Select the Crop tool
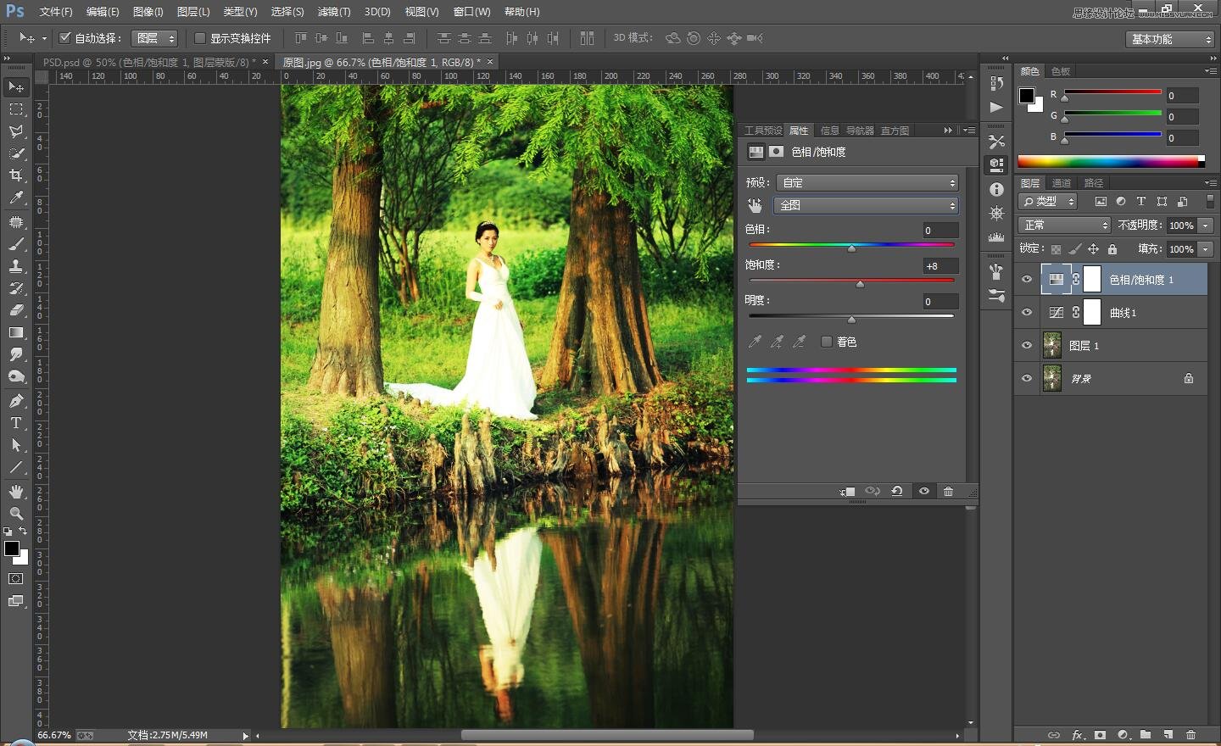The width and height of the screenshot is (1221, 746). point(16,175)
